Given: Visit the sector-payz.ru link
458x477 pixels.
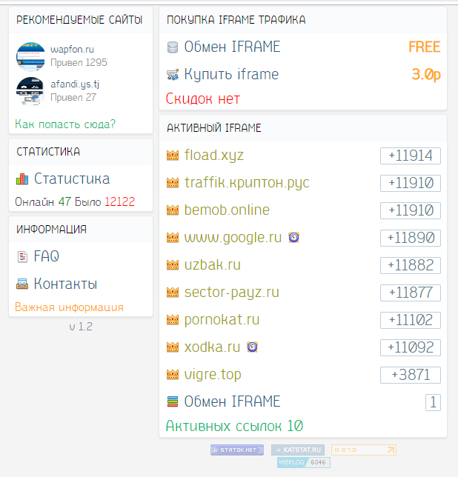Looking at the screenshot, I should 231,293.
